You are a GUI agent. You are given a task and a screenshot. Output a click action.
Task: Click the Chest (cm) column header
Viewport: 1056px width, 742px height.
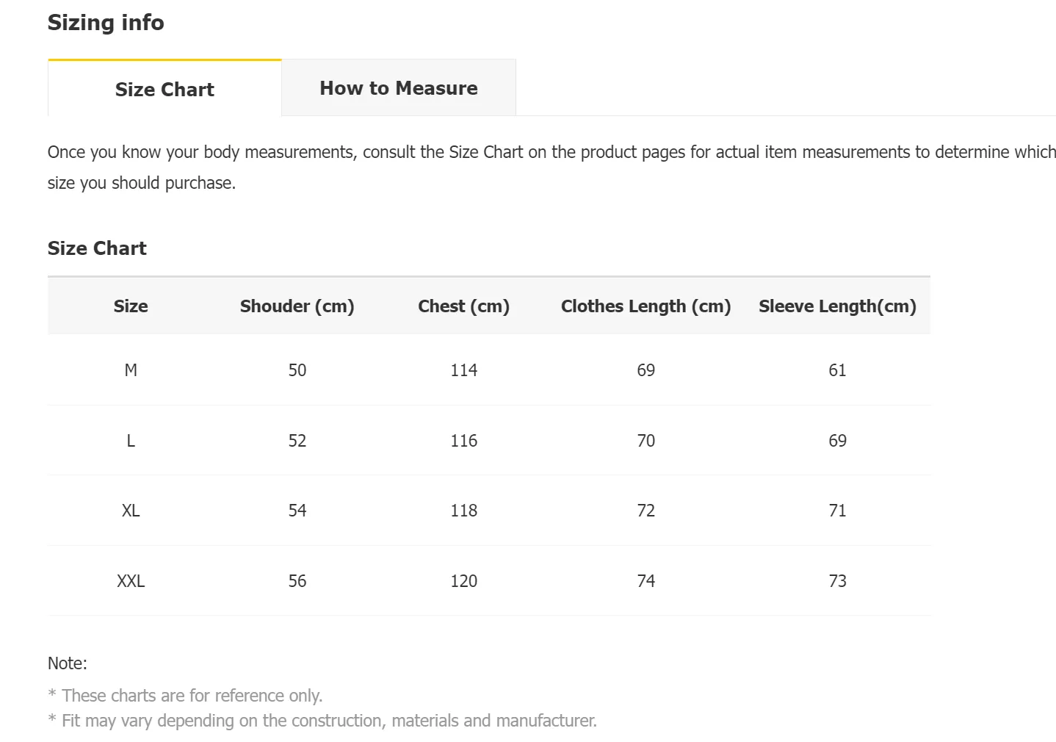(x=463, y=306)
